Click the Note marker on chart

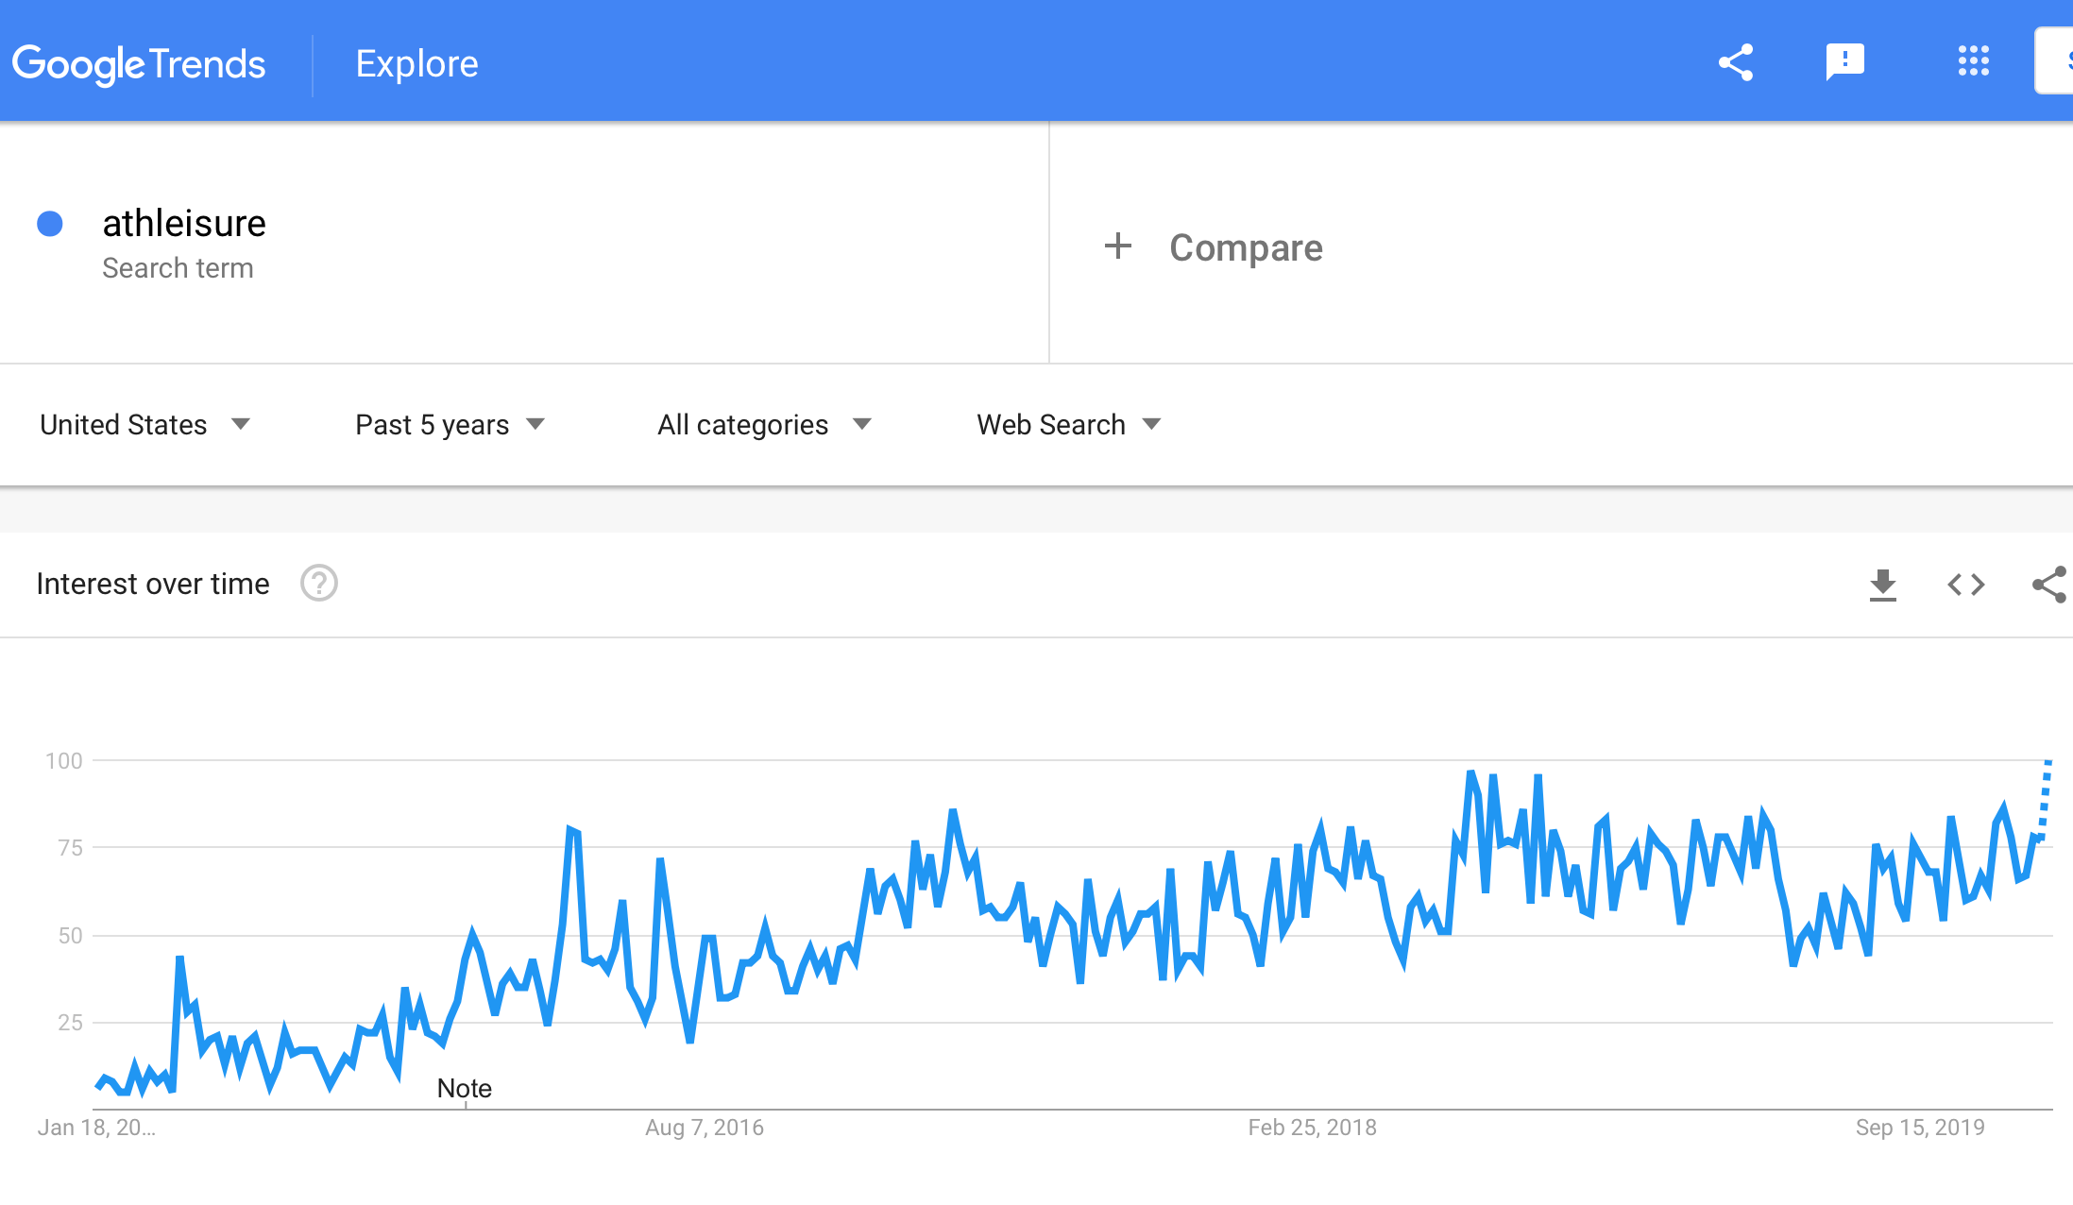pyautogui.click(x=464, y=1089)
